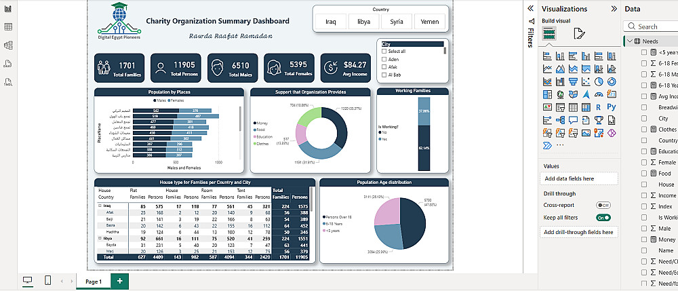Add a new page tab
This screenshot has width=678, height=291.
click(x=120, y=281)
